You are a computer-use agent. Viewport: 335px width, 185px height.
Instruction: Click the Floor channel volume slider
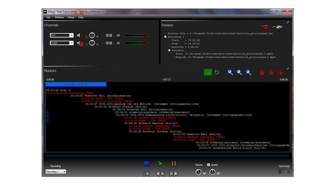(108, 35)
